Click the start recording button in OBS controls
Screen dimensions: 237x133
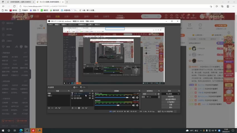[171, 97]
